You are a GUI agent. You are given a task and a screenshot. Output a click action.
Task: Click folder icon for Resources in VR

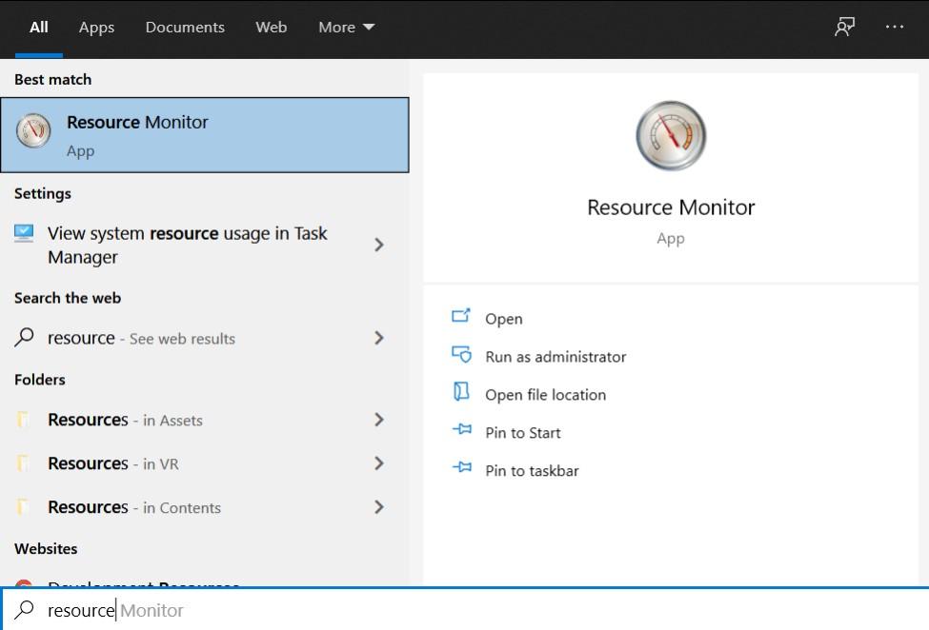coord(23,463)
